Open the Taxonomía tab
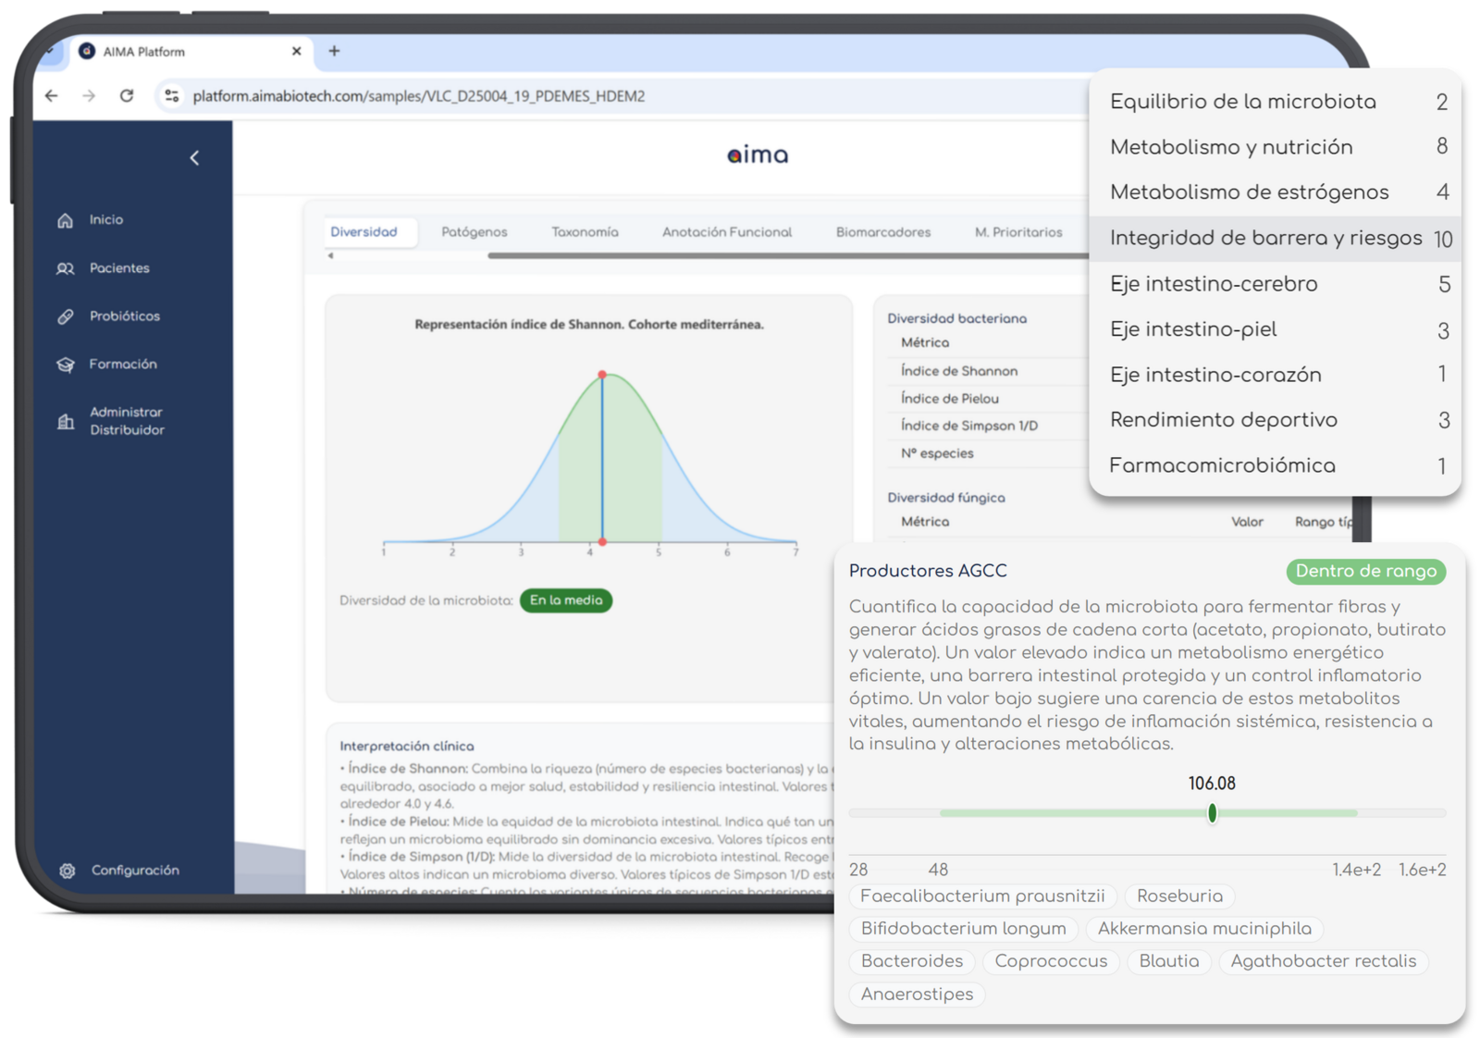1480x1038 pixels. click(585, 232)
